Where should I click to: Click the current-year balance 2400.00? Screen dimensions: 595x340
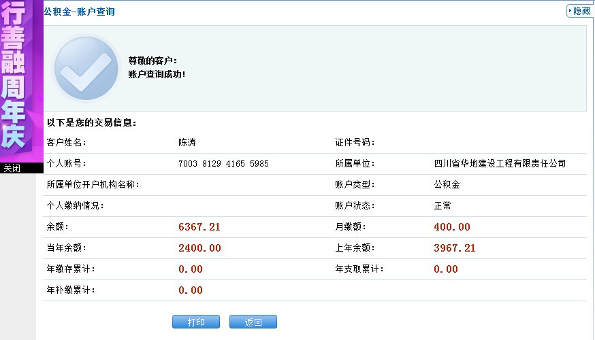199,248
